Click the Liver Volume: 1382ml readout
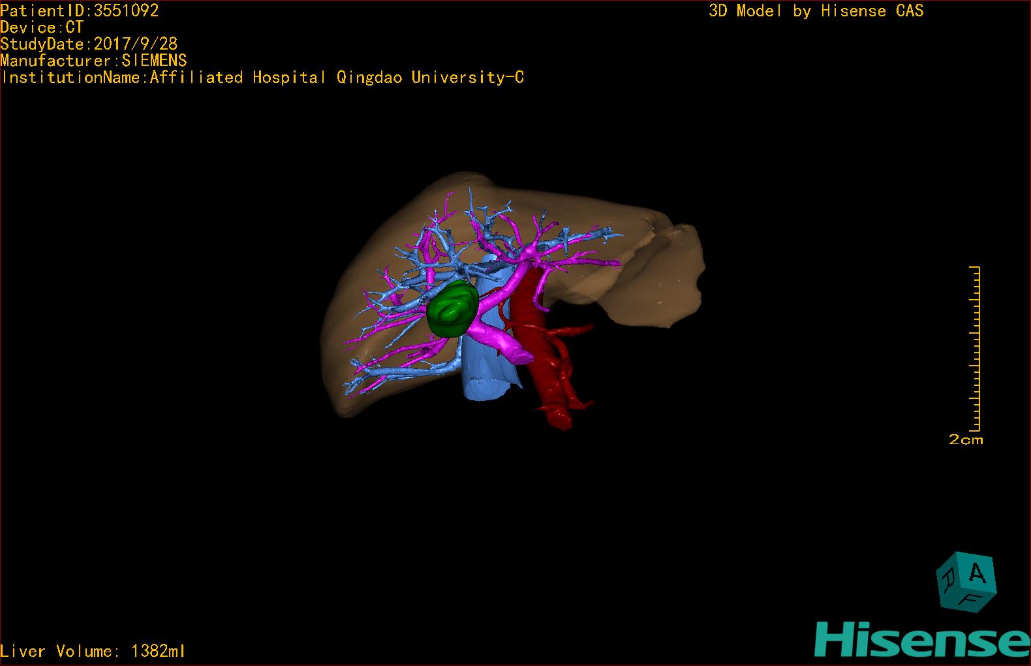This screenshot has width=1031, height=666. pos(93,651)
